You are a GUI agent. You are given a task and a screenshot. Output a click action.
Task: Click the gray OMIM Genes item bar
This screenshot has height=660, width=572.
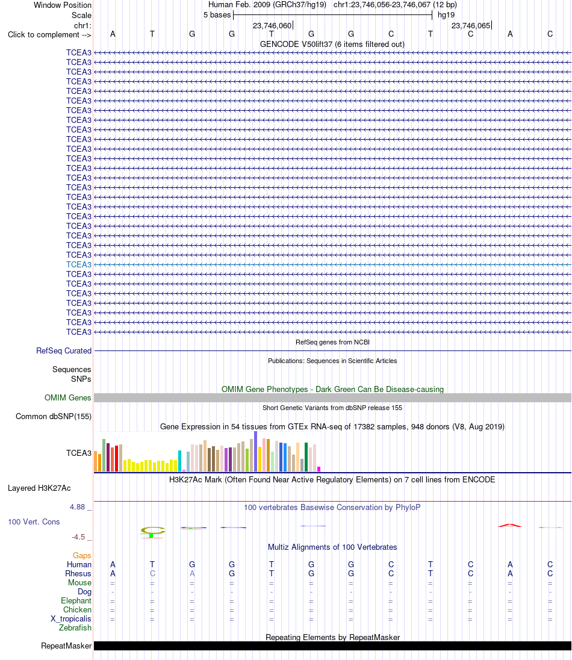[x=332, y=398]
